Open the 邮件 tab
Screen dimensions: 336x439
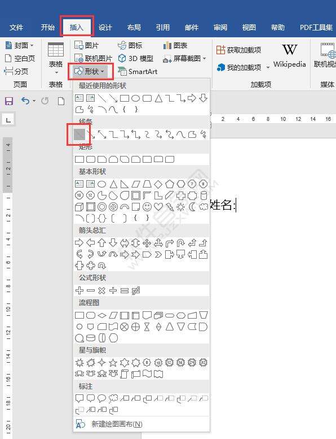coord(192,28)
